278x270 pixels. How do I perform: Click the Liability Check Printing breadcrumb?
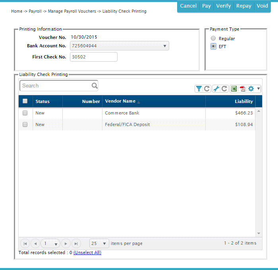(x=124, y=12)
